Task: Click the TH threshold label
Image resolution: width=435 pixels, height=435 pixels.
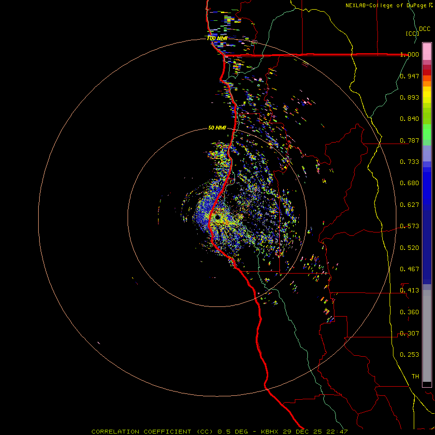Action: pos(415,376)
